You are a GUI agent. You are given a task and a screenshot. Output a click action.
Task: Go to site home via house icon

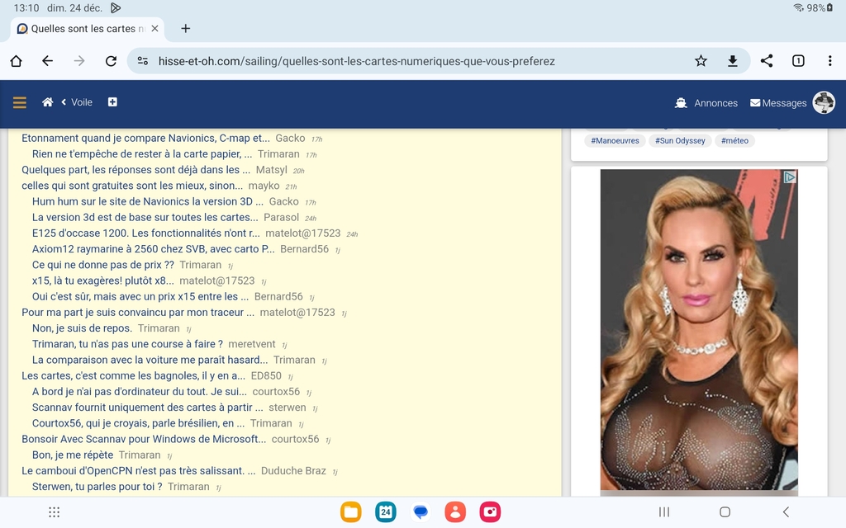(47, 102)
